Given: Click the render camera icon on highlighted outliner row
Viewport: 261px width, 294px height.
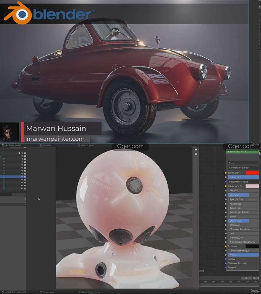Looking at the screenshot, I should 25,177.
